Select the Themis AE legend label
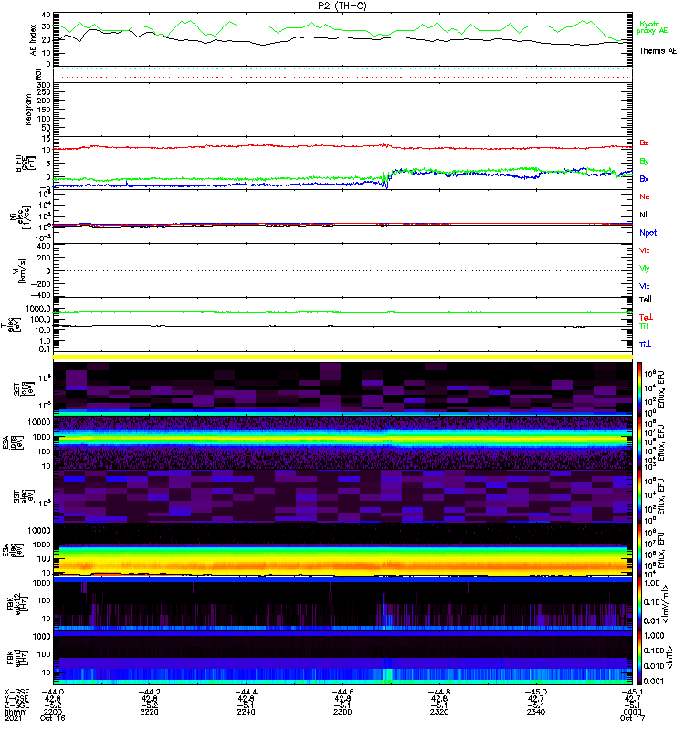685x731 pixels. pos(658,51)
